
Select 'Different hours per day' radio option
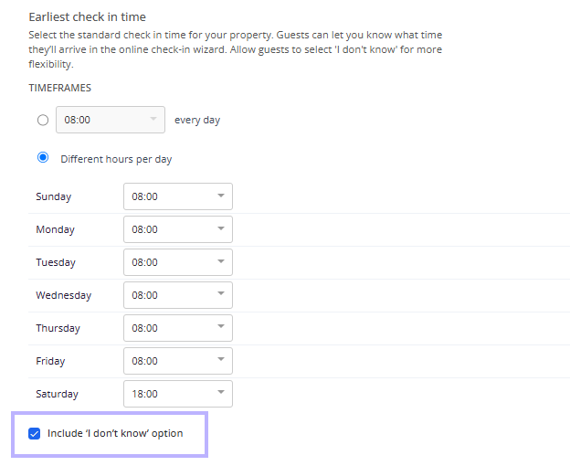[x=43, y=157]
